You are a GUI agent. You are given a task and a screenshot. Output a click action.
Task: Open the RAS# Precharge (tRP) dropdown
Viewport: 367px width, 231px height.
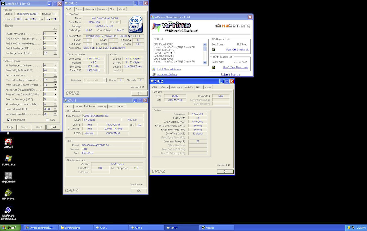tap(55, 48)
